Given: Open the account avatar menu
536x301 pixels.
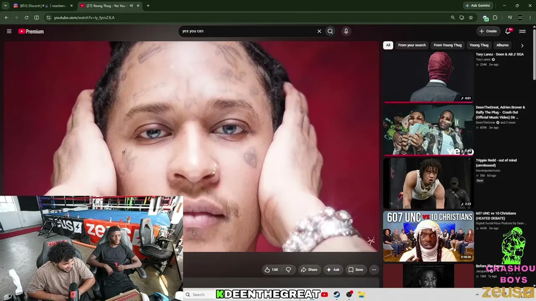Looking at the screenshot, I should (522, 31).
